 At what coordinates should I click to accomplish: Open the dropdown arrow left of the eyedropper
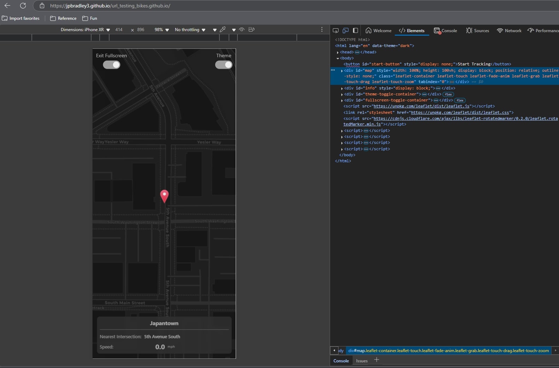tap(214, 30)
